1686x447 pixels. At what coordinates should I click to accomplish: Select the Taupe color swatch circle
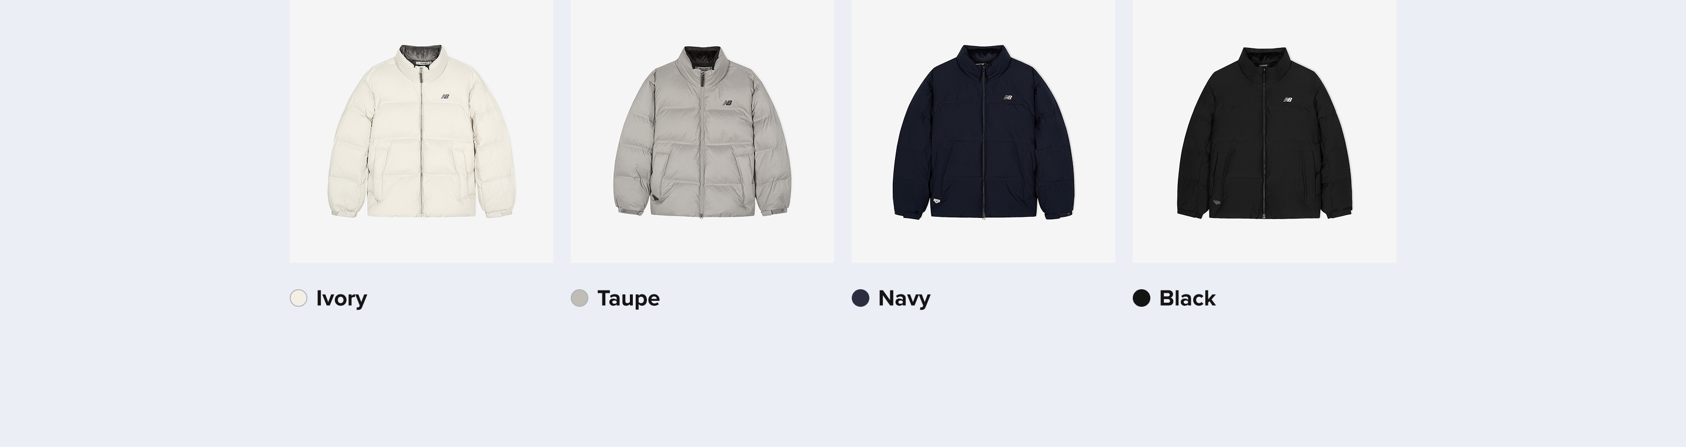tap(579, 298)
